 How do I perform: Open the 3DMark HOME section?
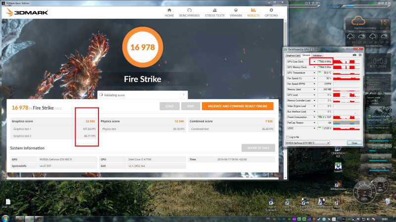[x=169, y=13]
